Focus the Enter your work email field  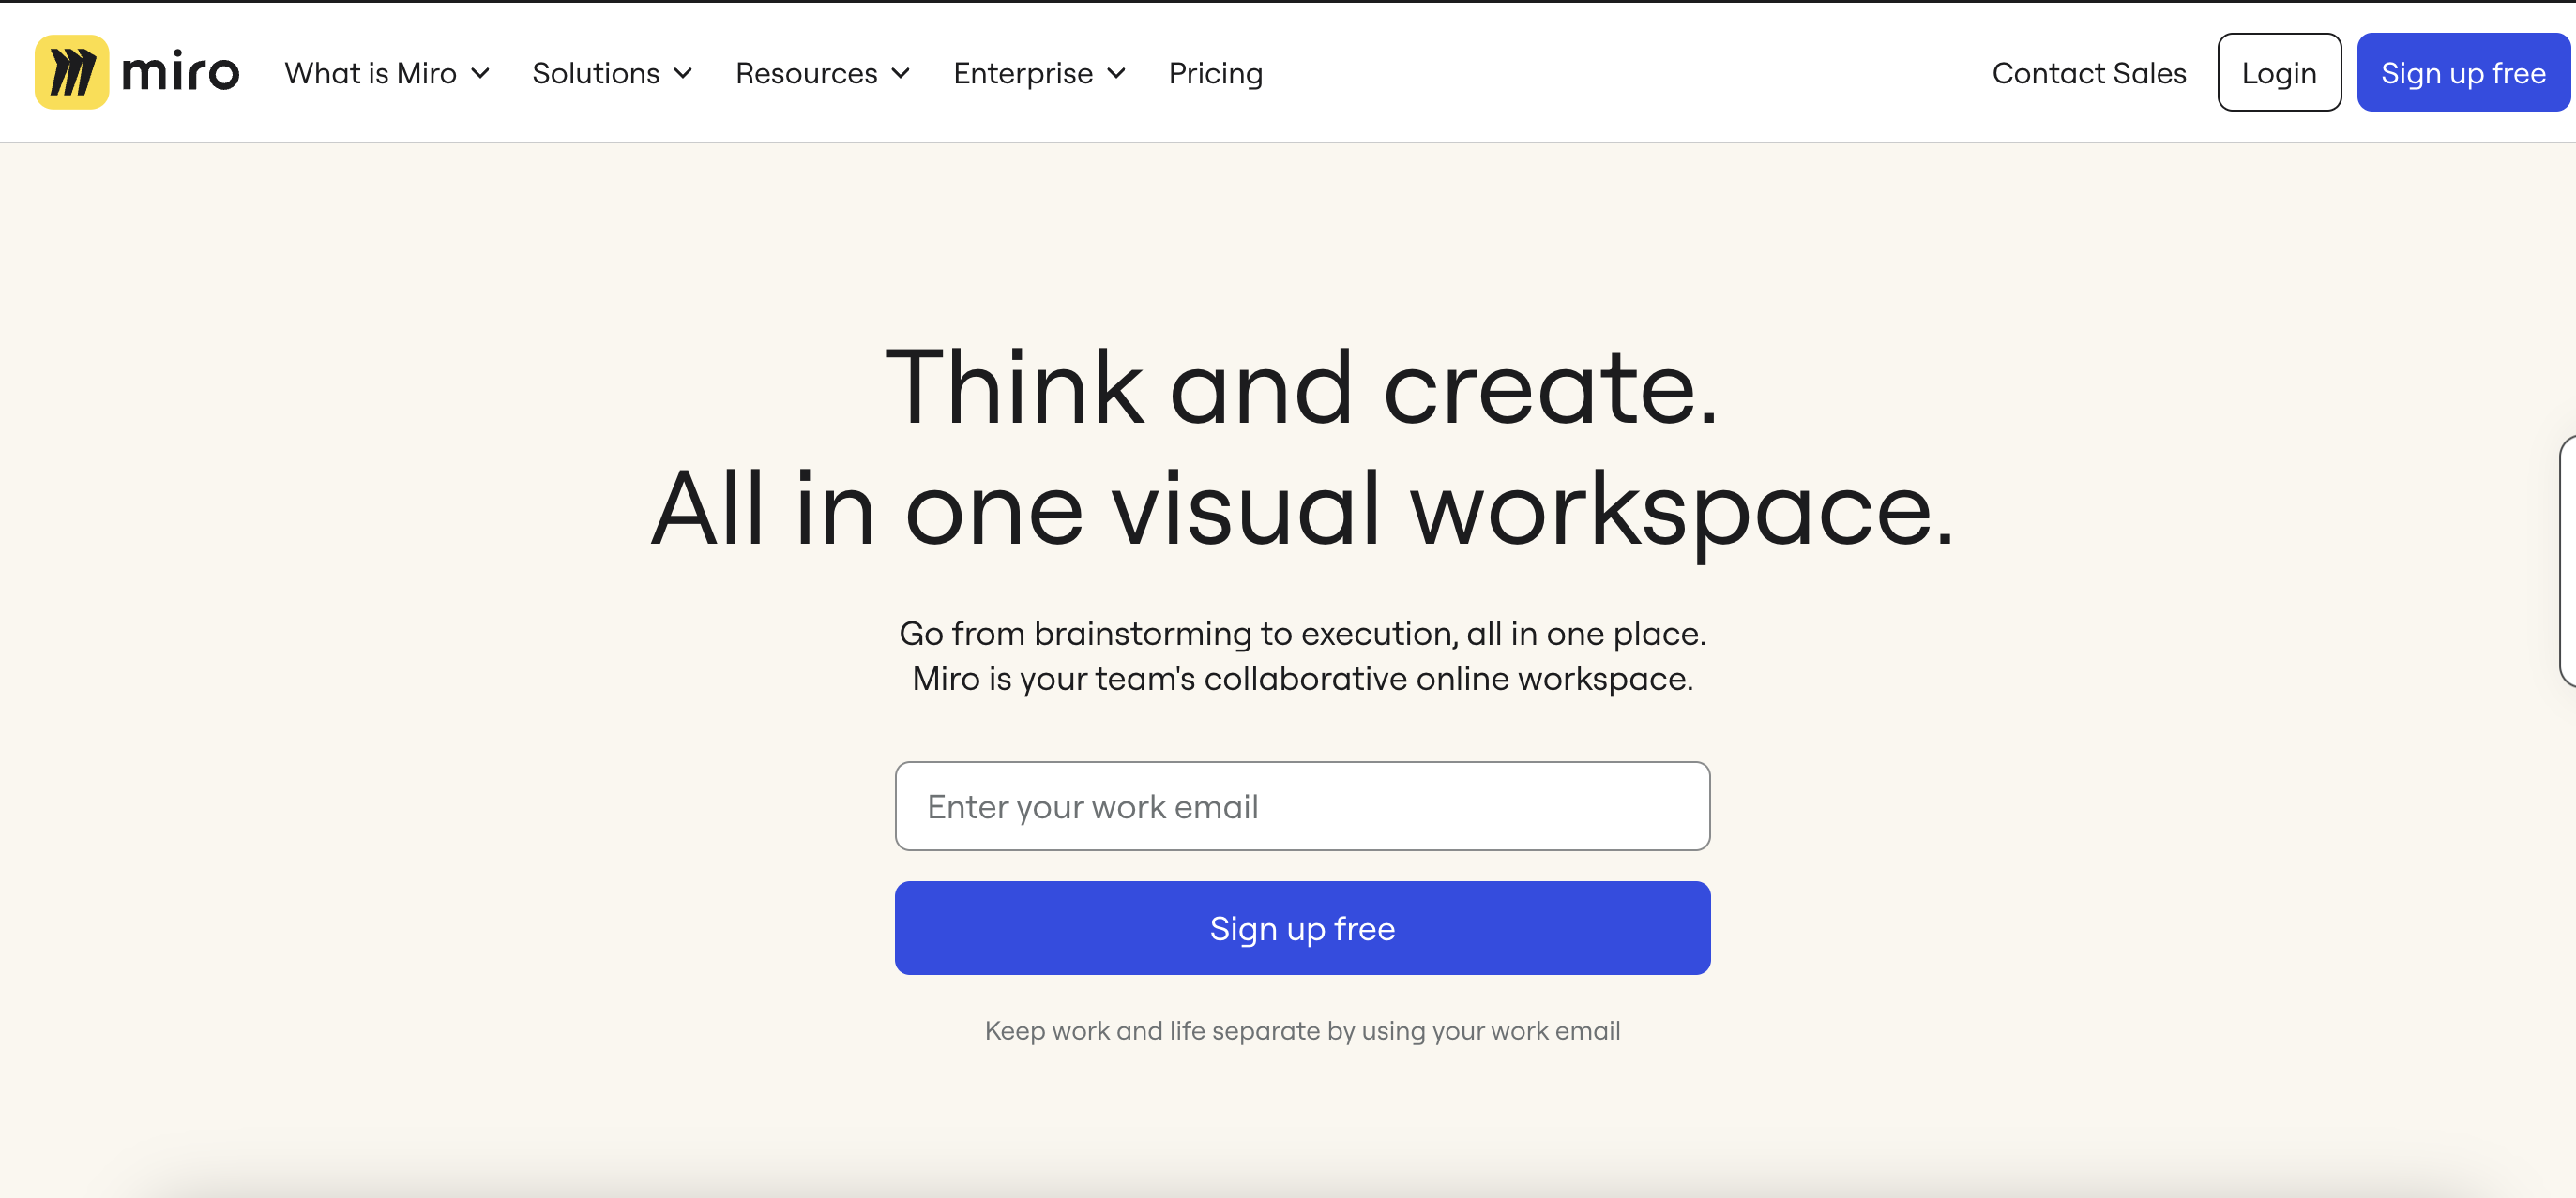click(1302, 806)
